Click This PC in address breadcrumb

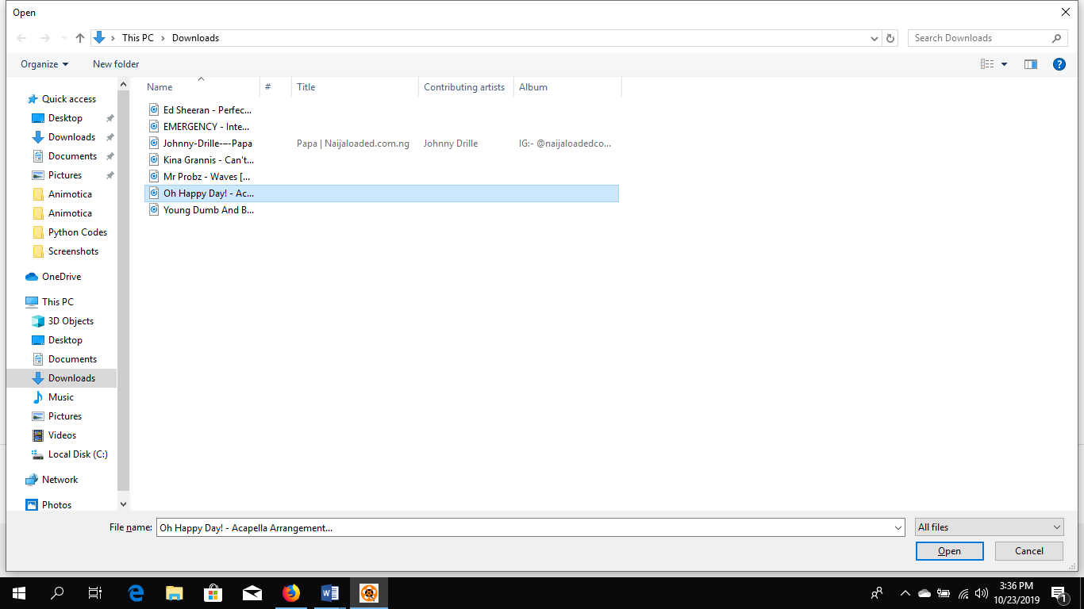click(138, 38)
